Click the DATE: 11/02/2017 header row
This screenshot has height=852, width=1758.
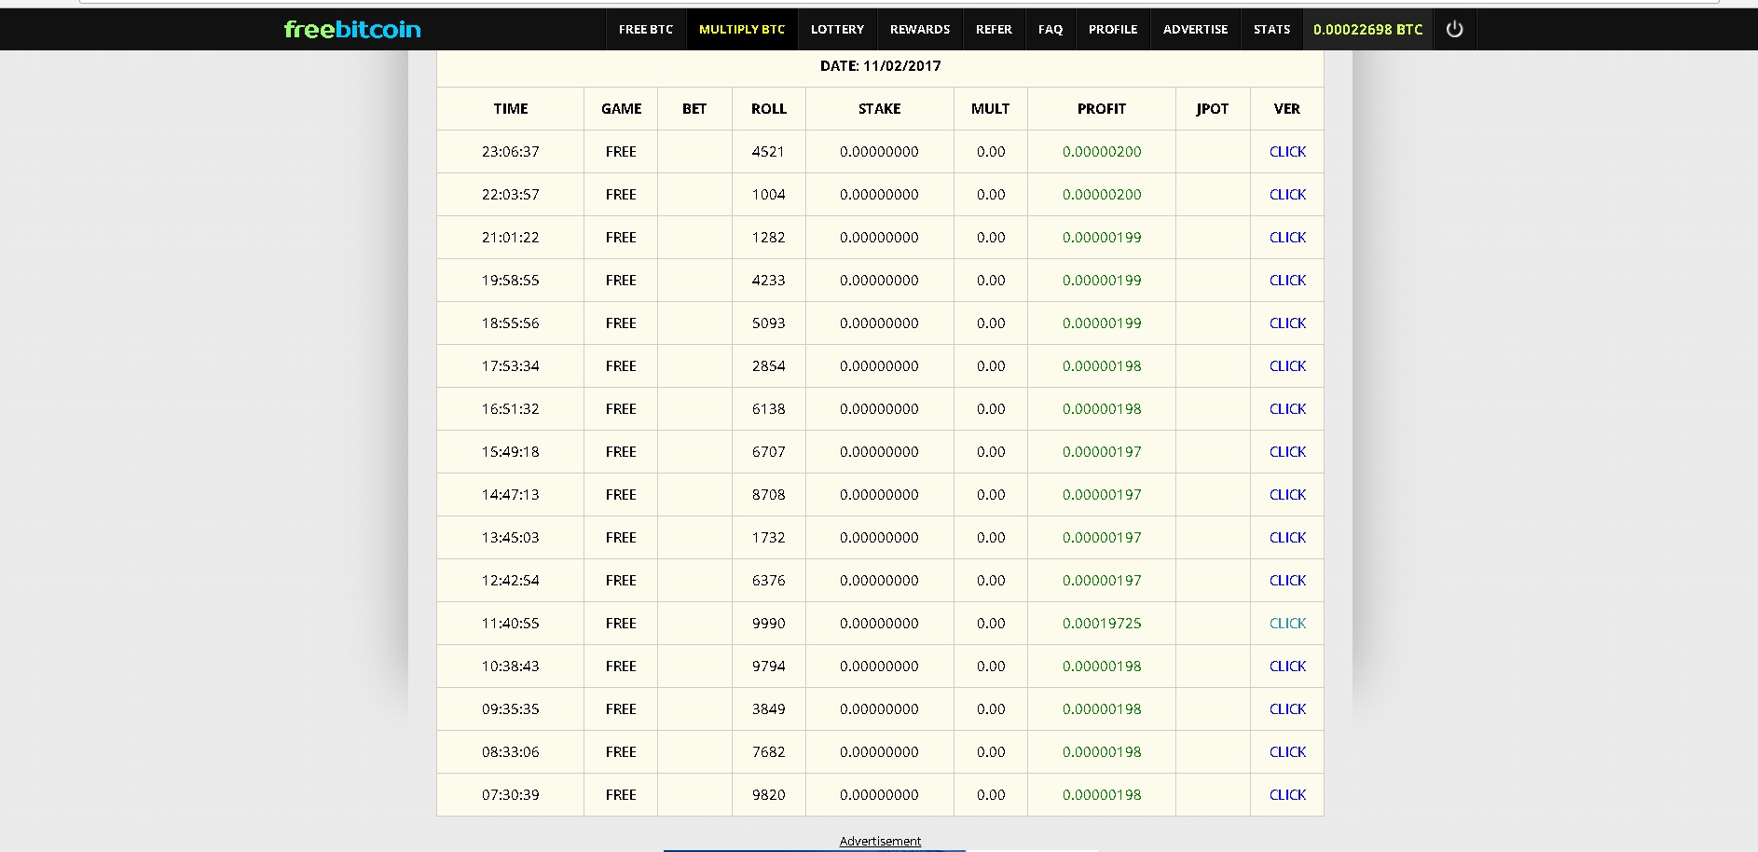[x=880, y=66]
